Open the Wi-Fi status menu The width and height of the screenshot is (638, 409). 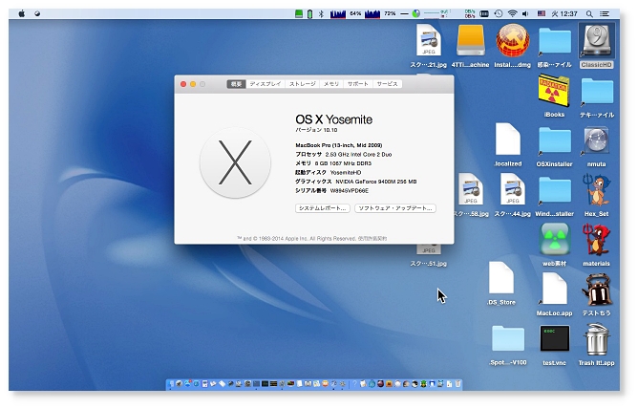point(512,13)
